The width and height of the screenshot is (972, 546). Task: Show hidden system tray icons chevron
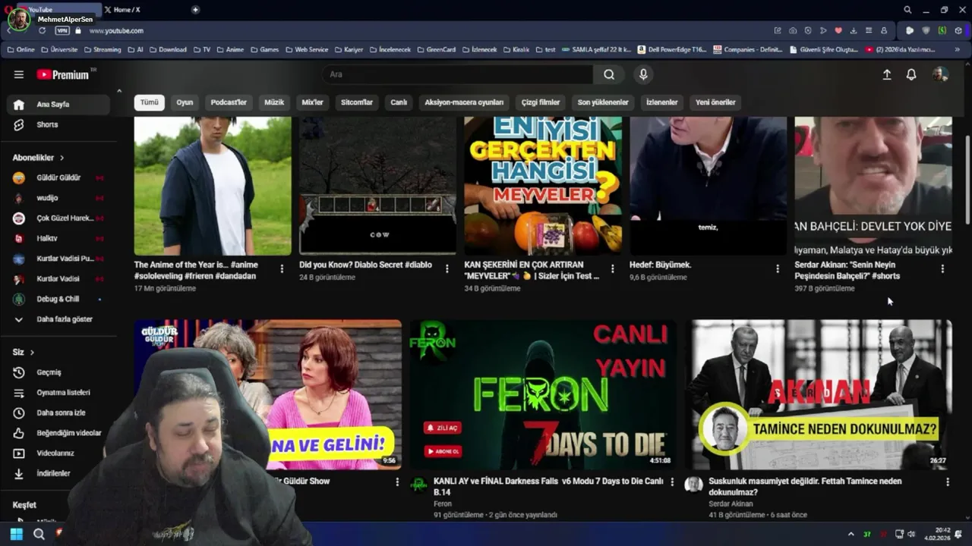(x=850, y=534)
